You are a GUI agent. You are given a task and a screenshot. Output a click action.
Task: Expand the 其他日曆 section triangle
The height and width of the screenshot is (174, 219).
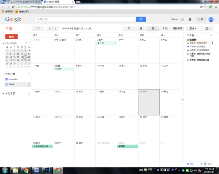tap(4, 93)
